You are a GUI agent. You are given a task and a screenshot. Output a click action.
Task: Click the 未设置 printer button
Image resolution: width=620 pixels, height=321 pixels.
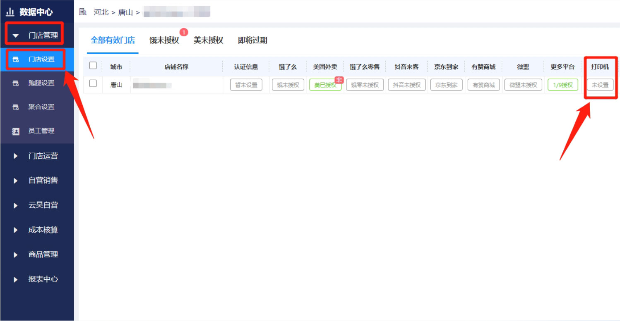point(600,85)
